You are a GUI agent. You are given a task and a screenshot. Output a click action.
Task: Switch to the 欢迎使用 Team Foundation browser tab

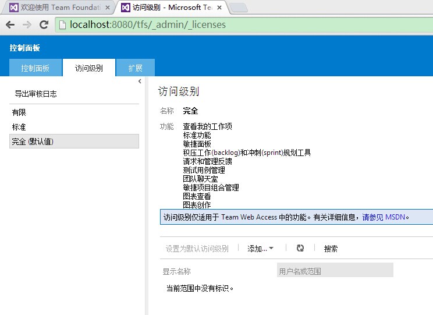58,8
